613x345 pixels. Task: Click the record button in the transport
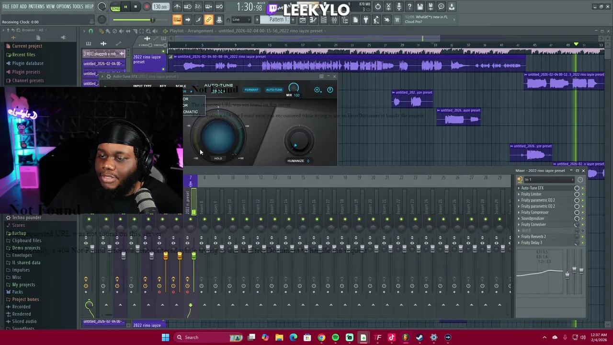click(x=147, y=7)
